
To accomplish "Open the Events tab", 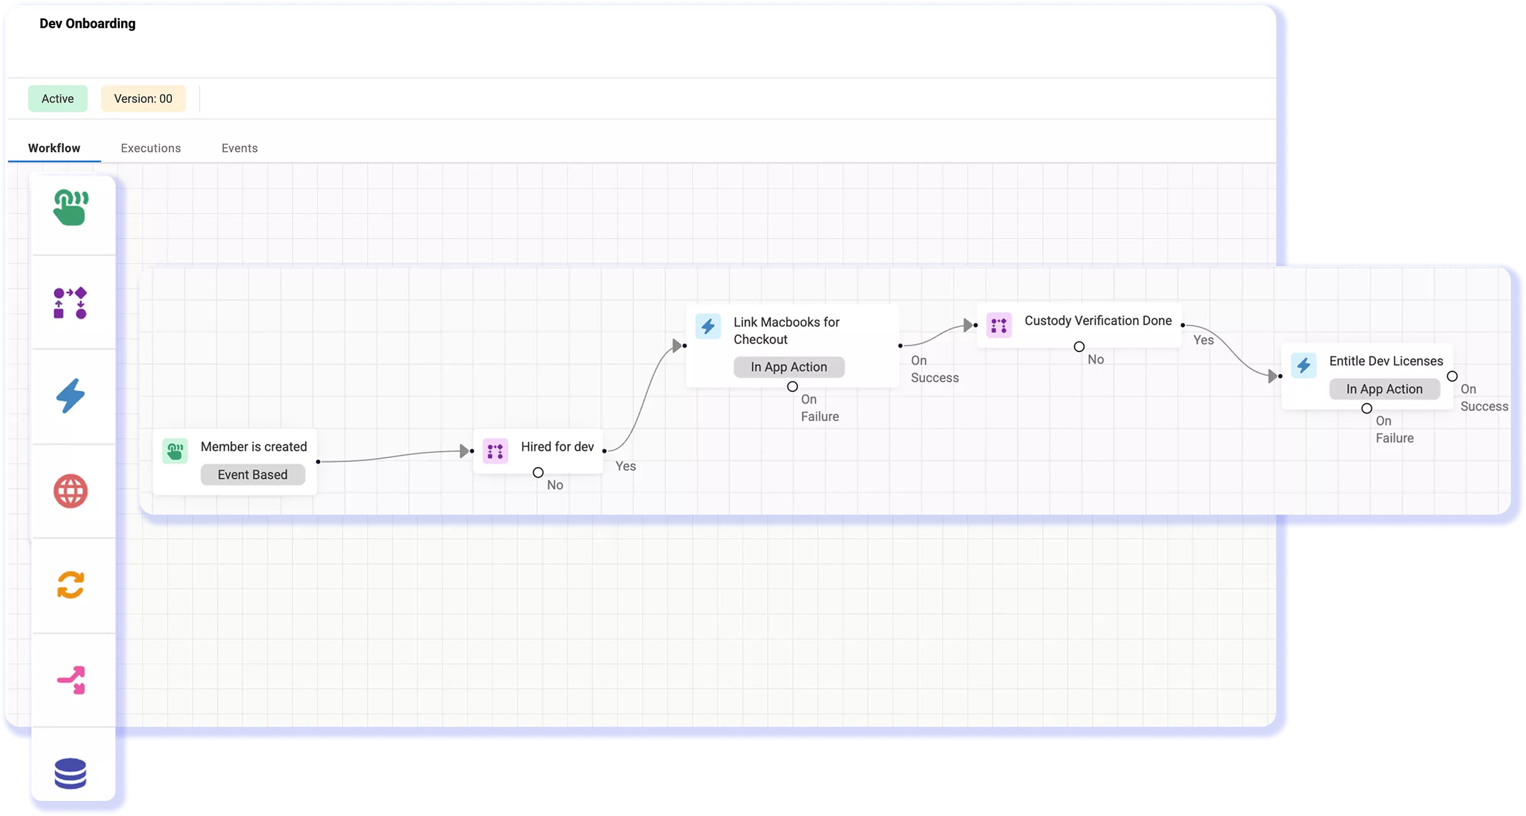I will coord(240,148).
